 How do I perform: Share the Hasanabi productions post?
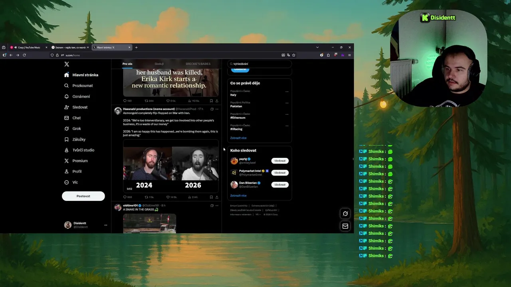point(217,197)
